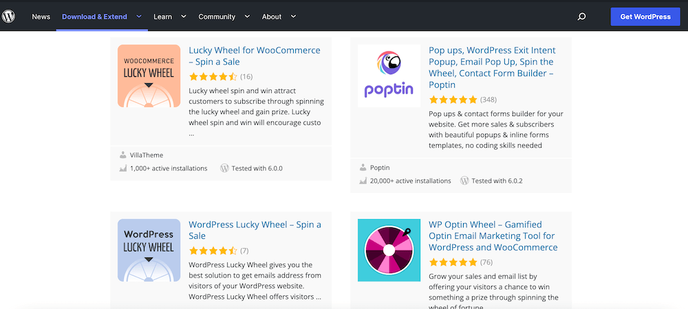Click the (7) review count
688x309 pixels.
(x=244, y=251)
